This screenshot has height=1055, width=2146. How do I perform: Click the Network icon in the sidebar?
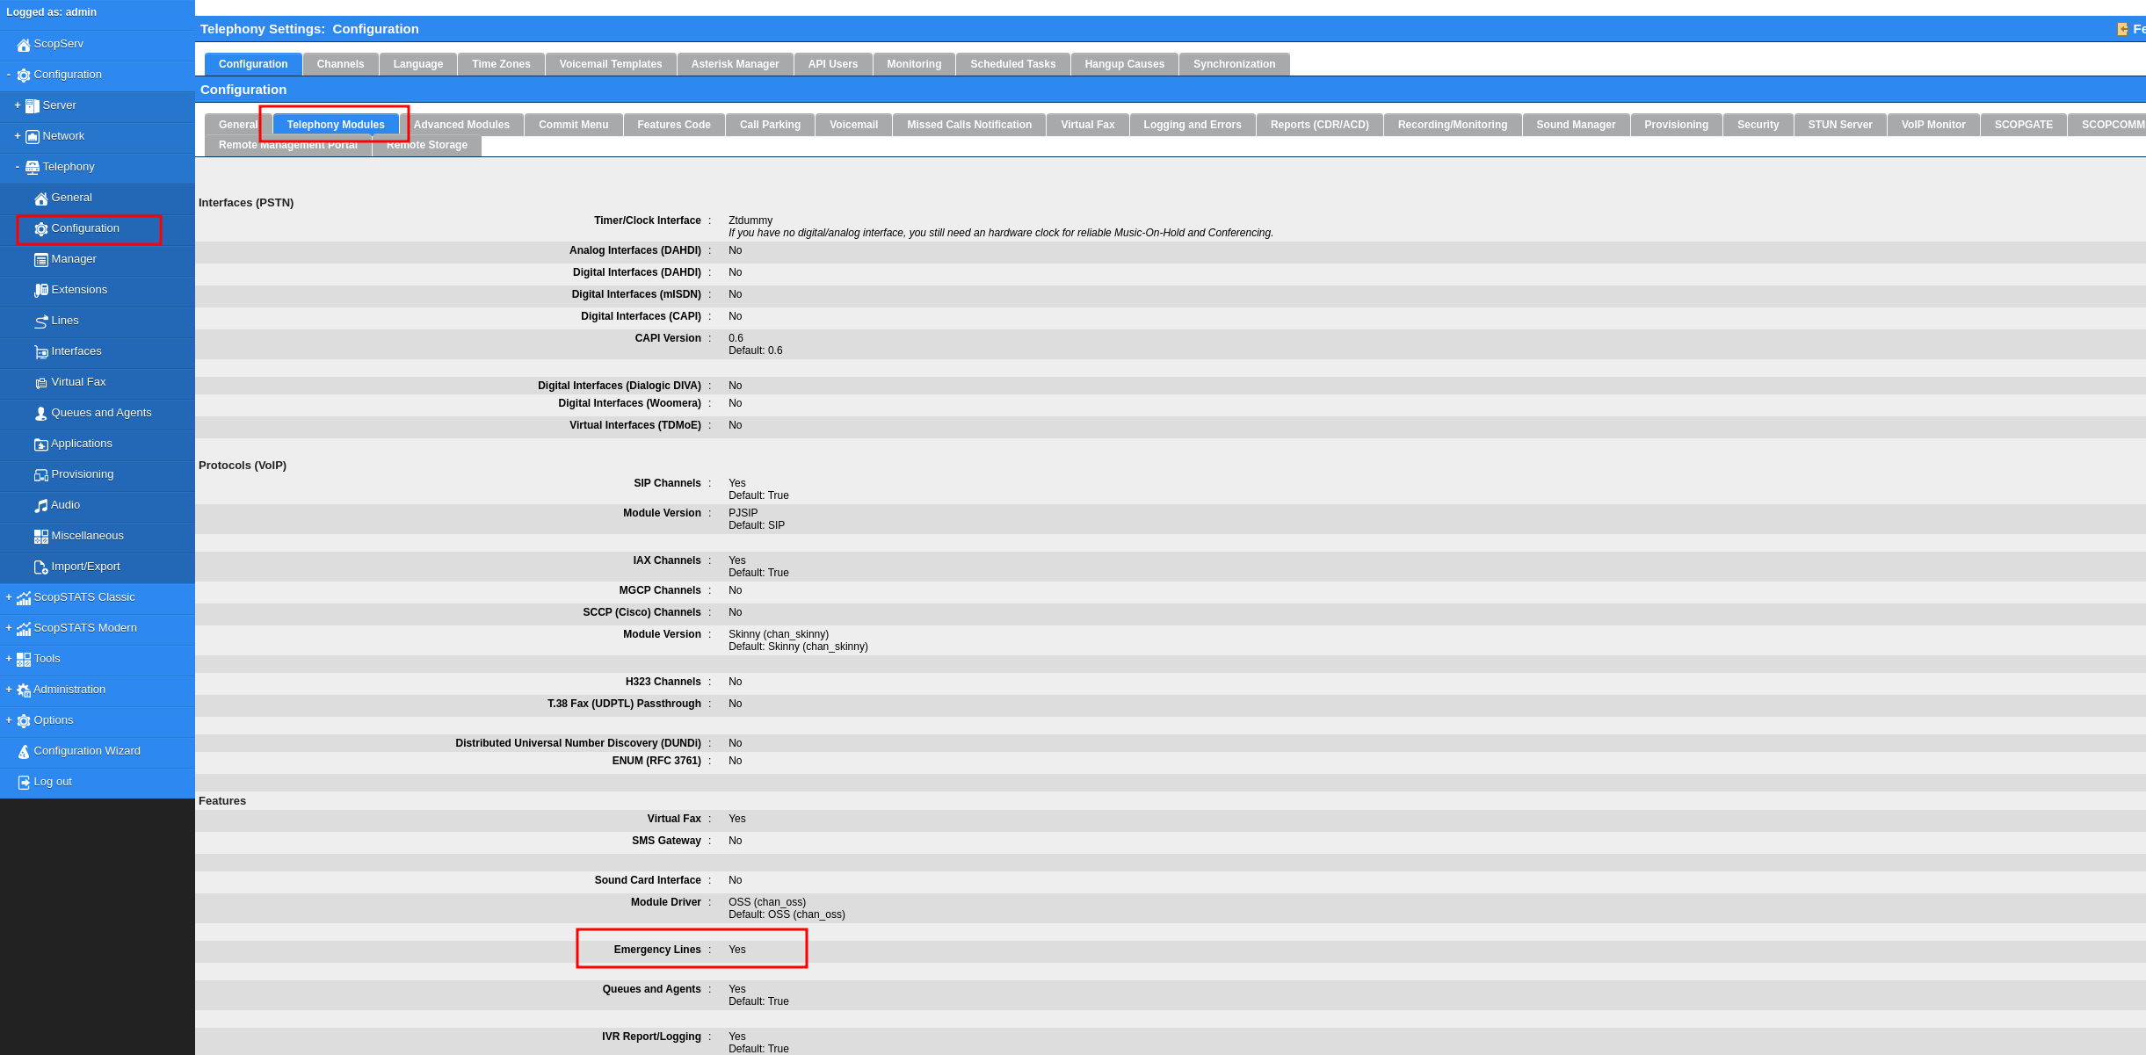(33, 137)
